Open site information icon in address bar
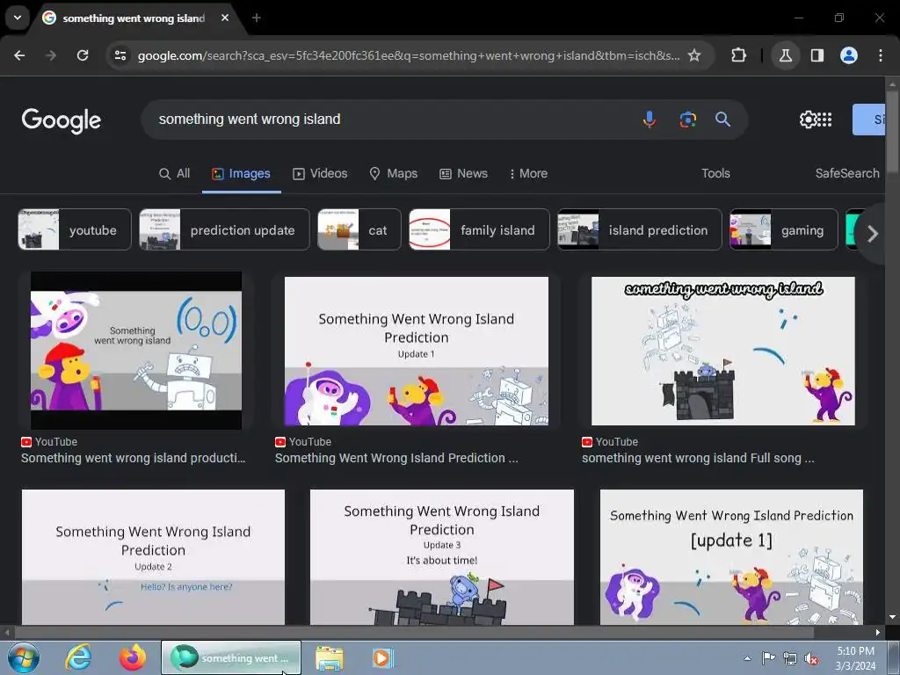900x675 pixels. 120,55
